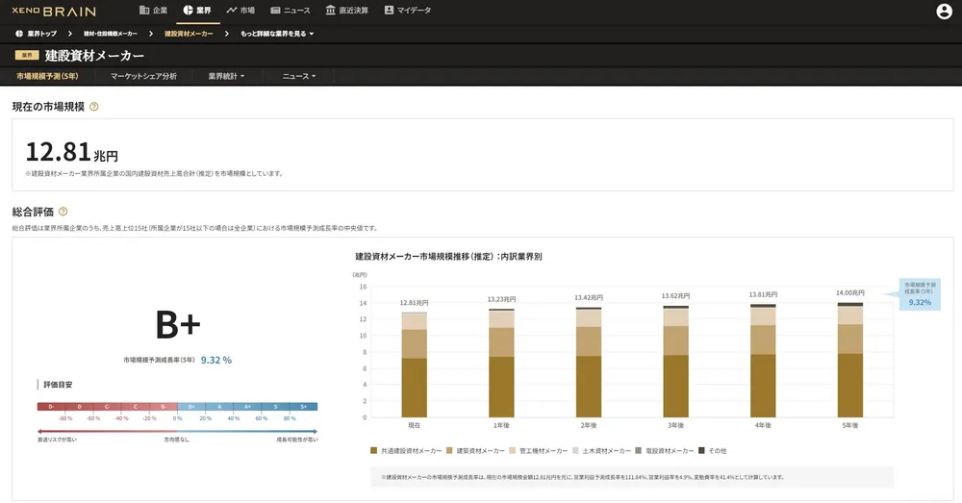This screenshot has width=962, height=503.
Task: Click the 評価目安 heading
Action: pos(58,385)
